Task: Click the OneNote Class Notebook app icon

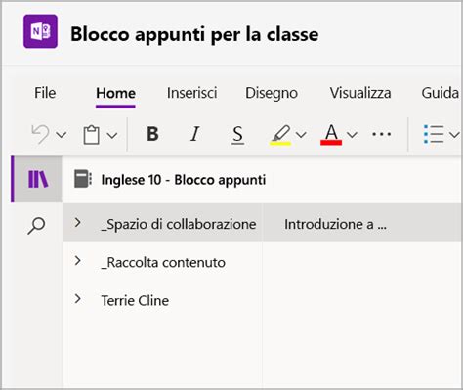Action: (40, 31)
